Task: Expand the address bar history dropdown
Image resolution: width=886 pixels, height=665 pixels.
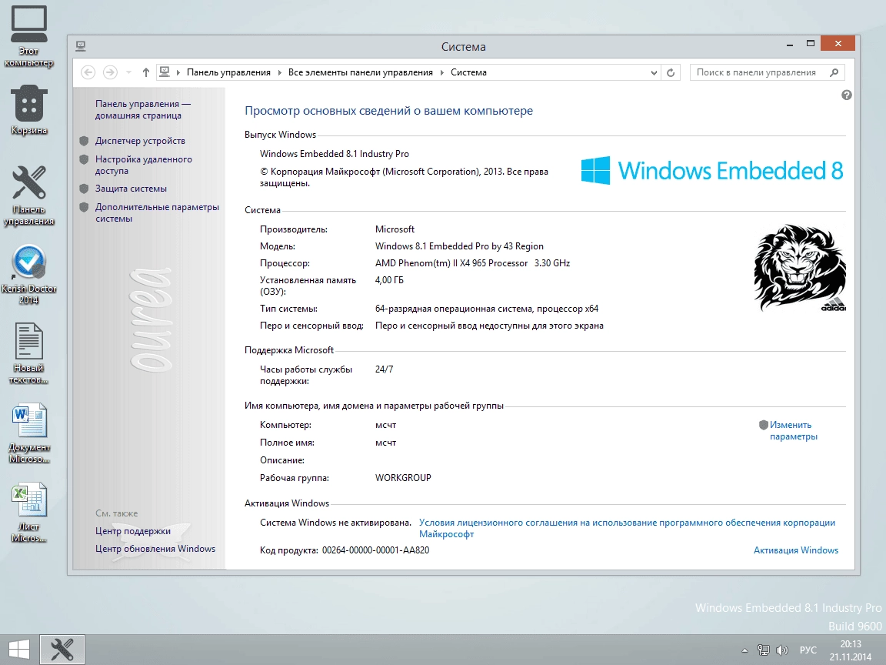Action: tap(654, 72)
